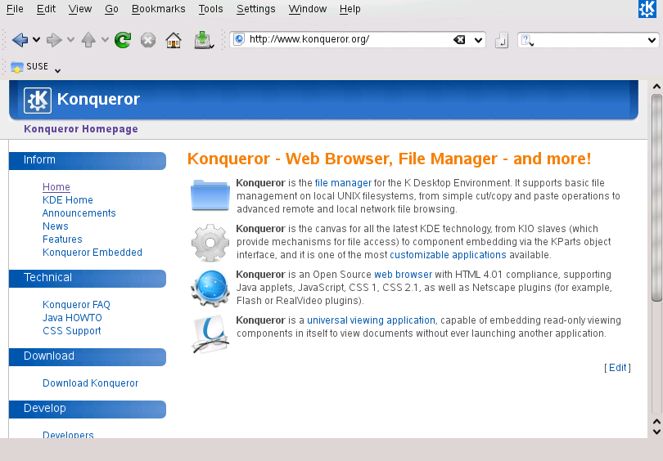The image size is (663, 461).
Task: Go to the Home page icon
Action: coord(174,40)
